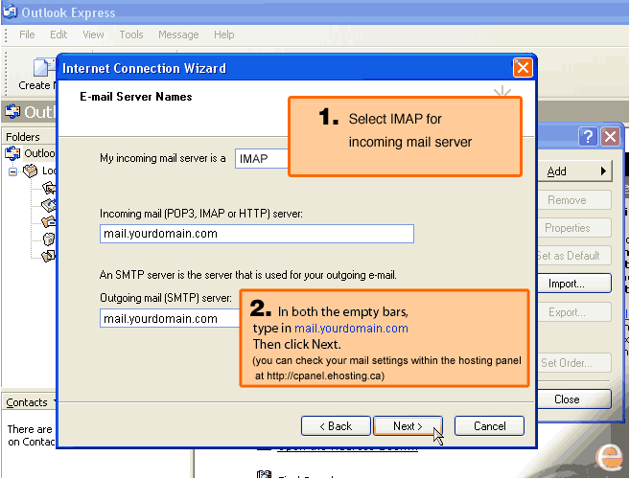Image resolution: width=630 pixels, height=479 pixels.
Task: Open the File menu
Action: click(27, 34)
